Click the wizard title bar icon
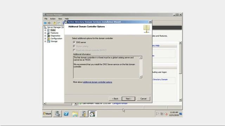The width and height of the screenshot is (225, 126). [66, 22]
